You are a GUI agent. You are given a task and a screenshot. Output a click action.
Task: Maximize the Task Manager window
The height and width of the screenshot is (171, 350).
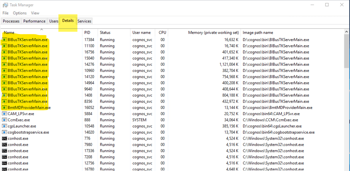coord(327,5)
